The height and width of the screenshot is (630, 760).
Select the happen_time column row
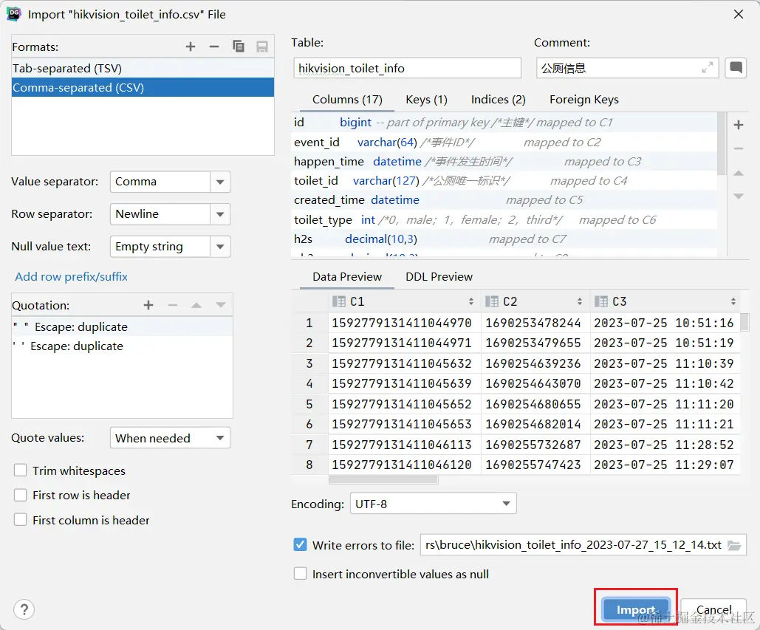point(504,161)
